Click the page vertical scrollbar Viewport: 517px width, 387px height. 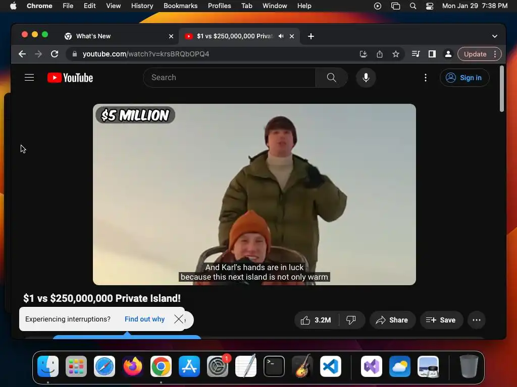(x=502, y=89)
